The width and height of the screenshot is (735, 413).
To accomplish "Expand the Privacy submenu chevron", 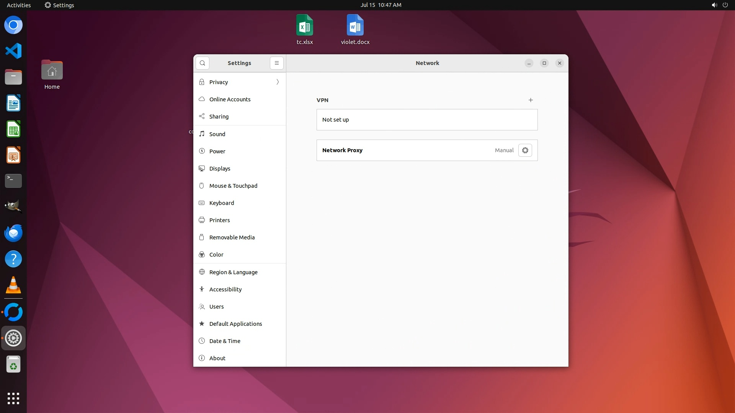I will coord(278,82).
